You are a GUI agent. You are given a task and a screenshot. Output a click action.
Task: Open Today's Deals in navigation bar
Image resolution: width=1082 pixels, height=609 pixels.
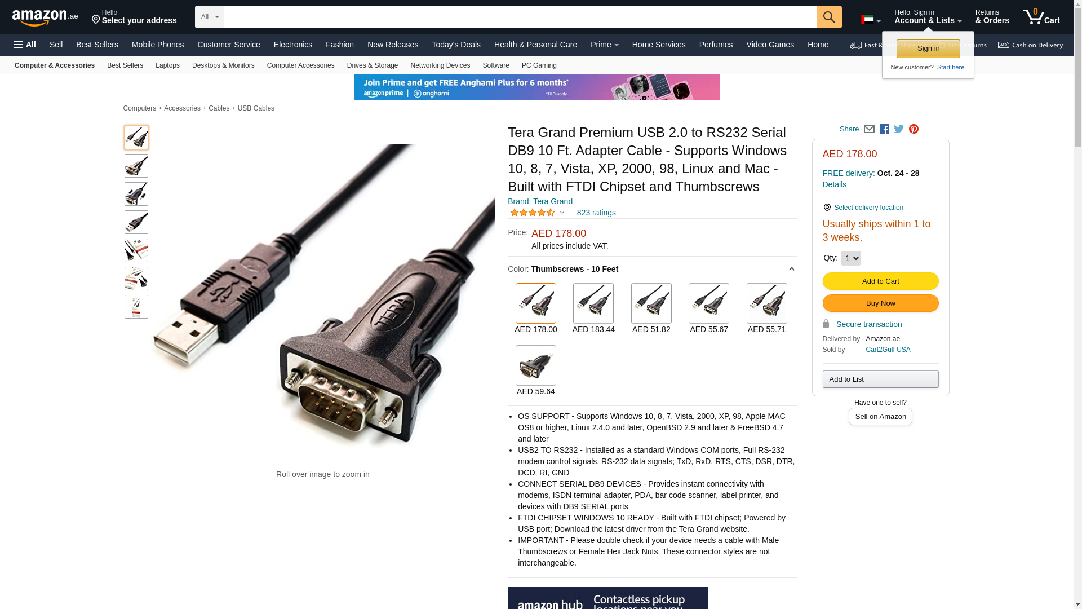point(456,45)
